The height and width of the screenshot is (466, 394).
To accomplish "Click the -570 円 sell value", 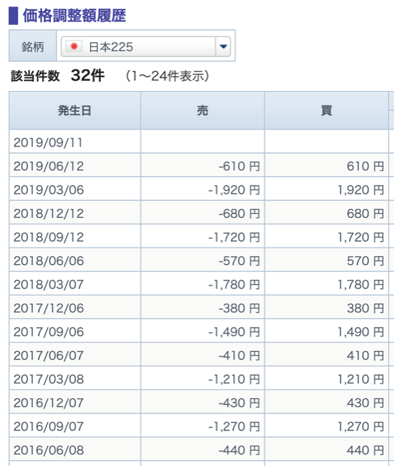I will tap(240, 261).
